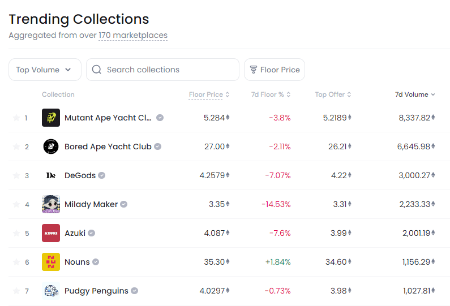
Task: Click the filter icon in Floor Price button
Action: point(253,70)
